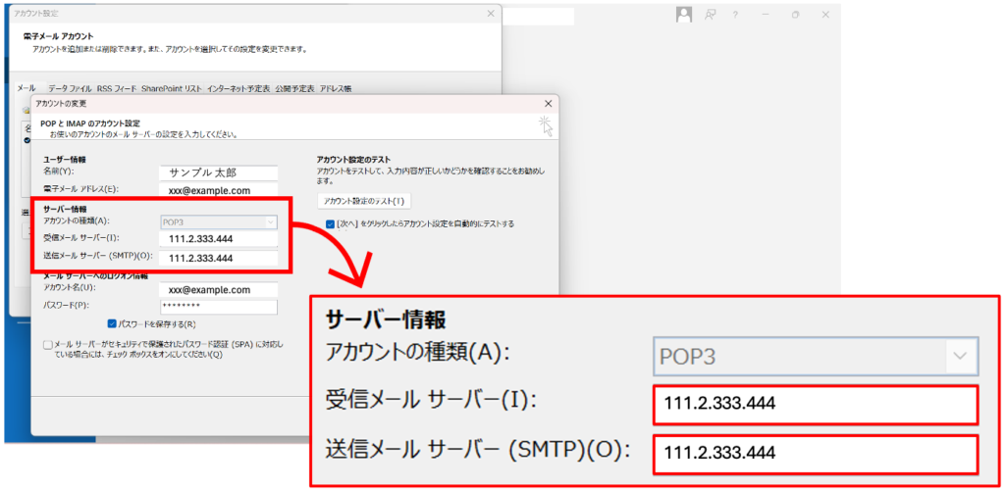Open the feedback icon in title bar

[x=711, y=15]
